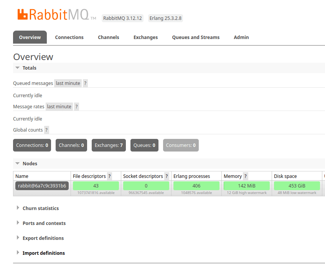Click the Exchanges: 7 count button
This screenshot has width=325, height=264.
point(109,145)
